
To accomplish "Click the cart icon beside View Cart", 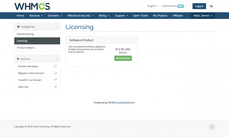I will pos(55,87).
